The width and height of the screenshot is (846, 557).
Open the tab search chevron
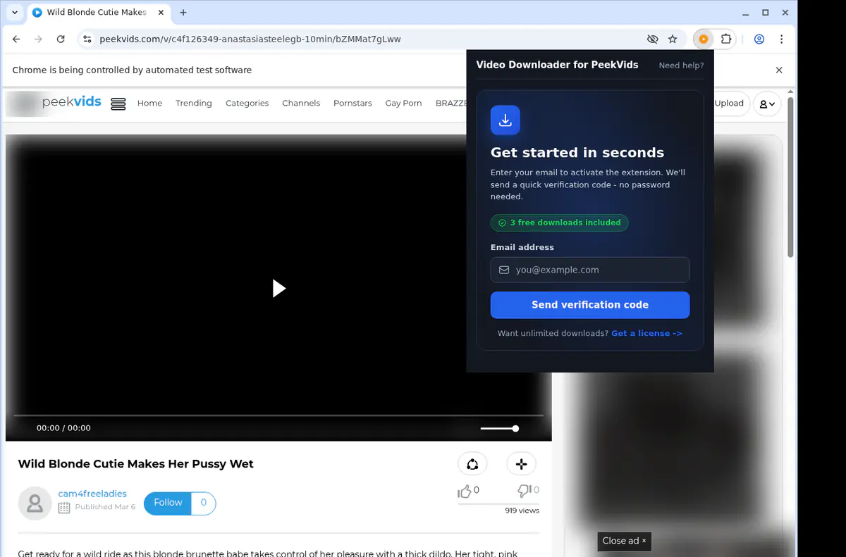tap(15, 13)
